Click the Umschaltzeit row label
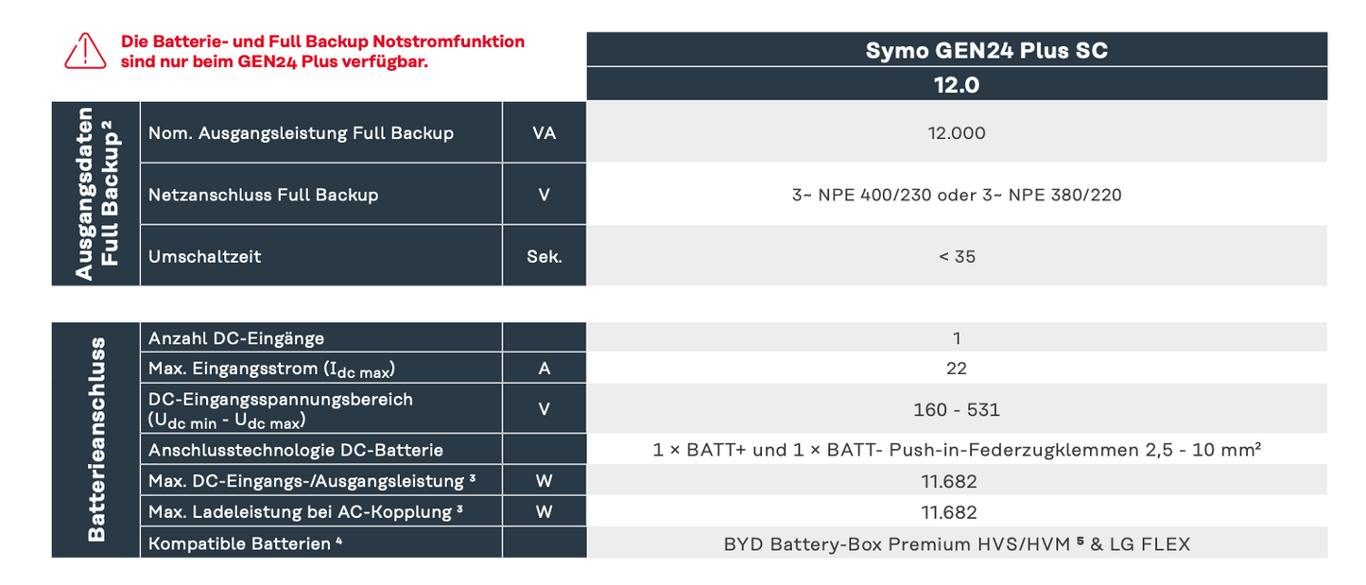 click(x=205, y=256)
